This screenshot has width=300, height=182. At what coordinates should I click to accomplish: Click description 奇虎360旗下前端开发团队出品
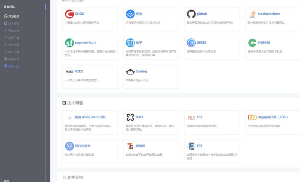click(x=144, y=155)
